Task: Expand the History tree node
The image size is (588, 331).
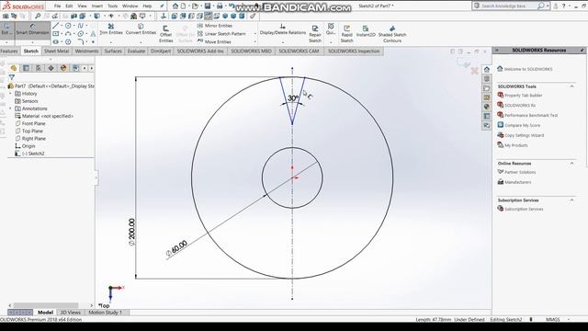Action: [x=10, y=94]
